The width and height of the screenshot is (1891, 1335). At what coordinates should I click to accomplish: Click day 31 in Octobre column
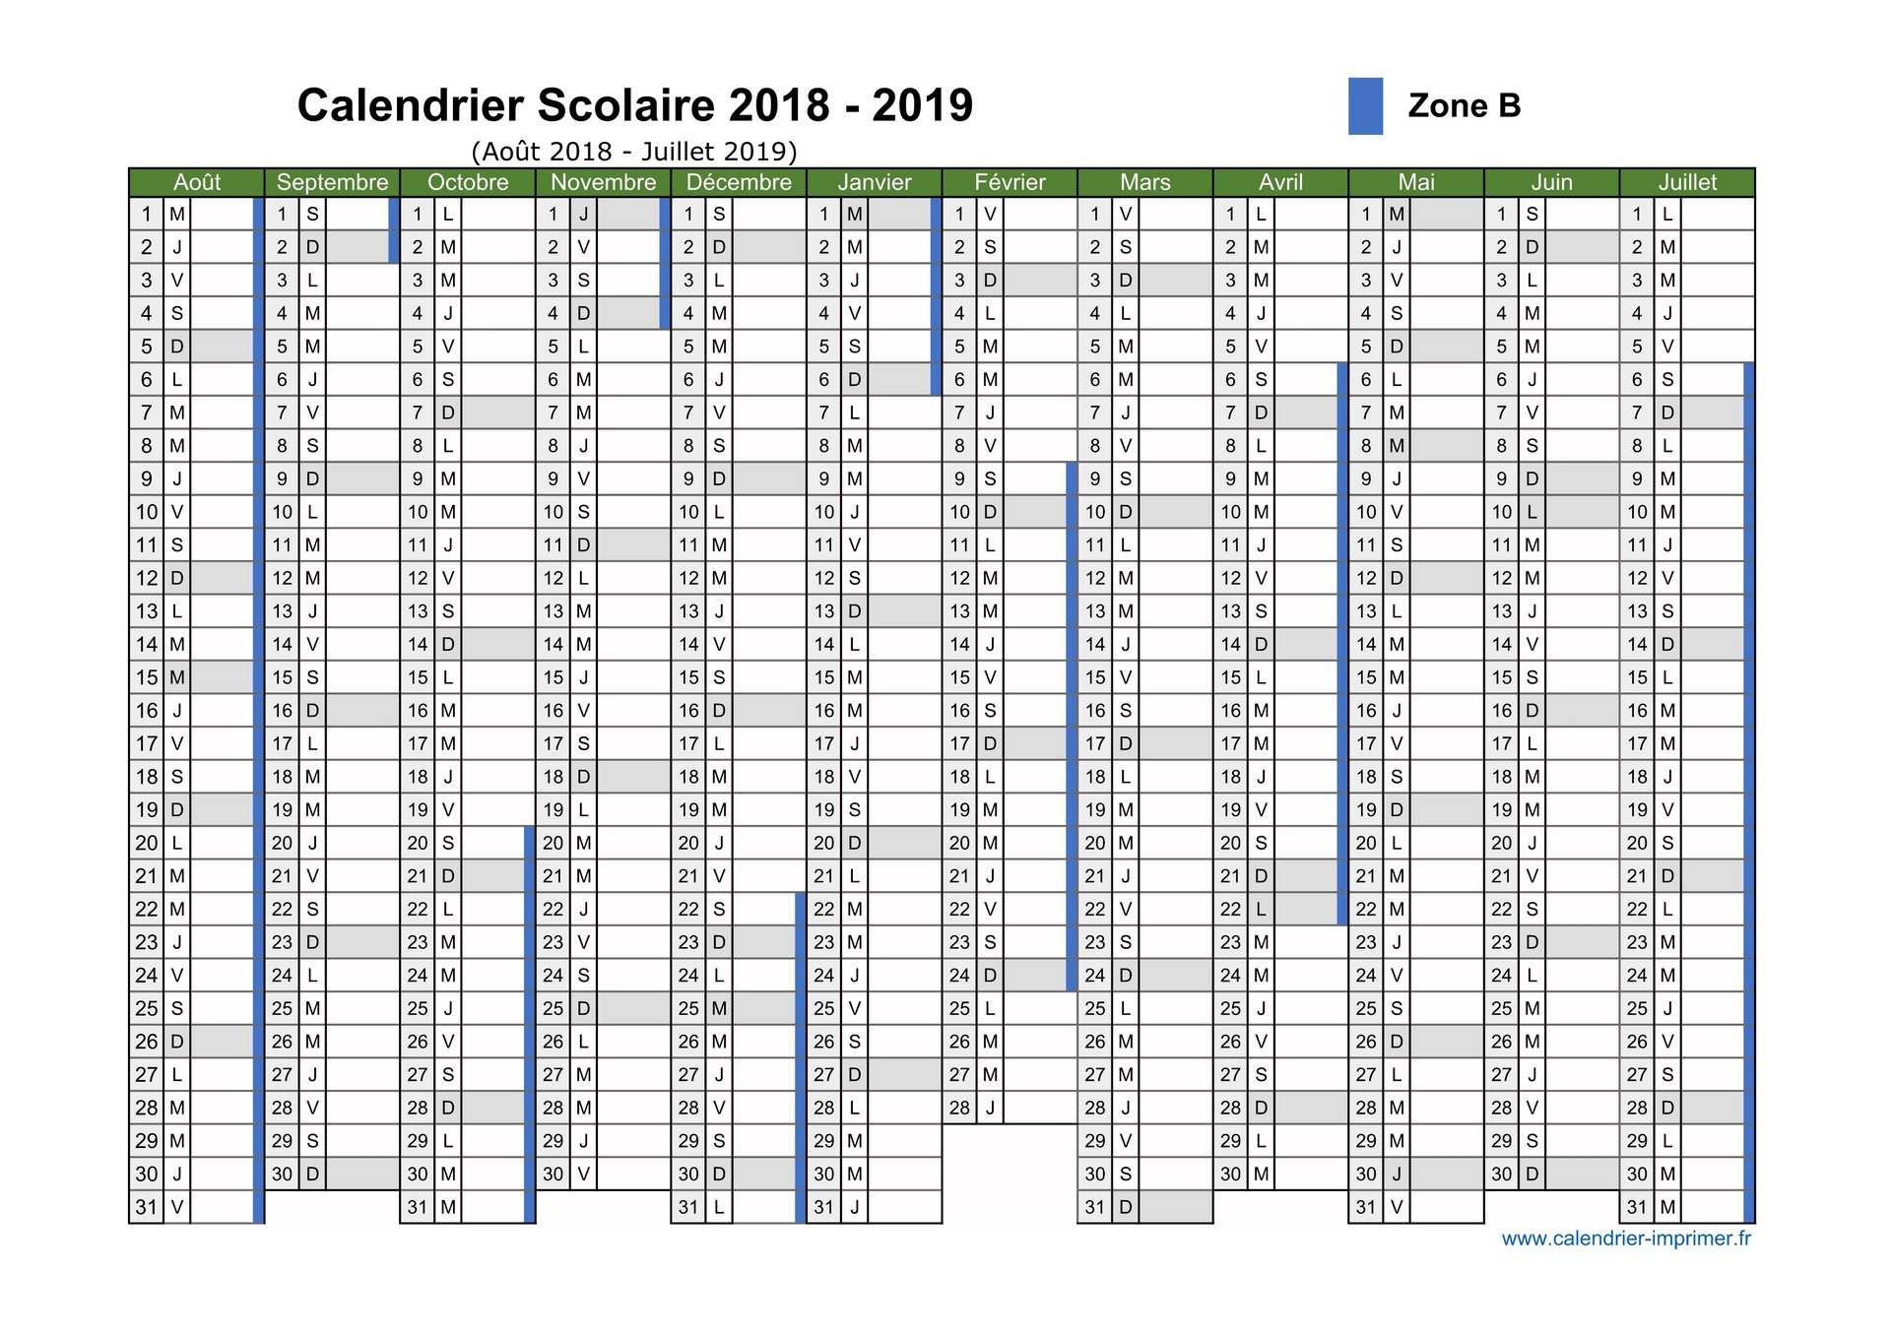point(463,1207)
